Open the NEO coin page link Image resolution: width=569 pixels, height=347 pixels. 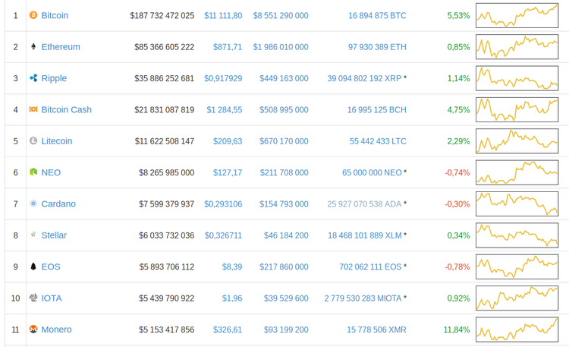coord(51,172)
